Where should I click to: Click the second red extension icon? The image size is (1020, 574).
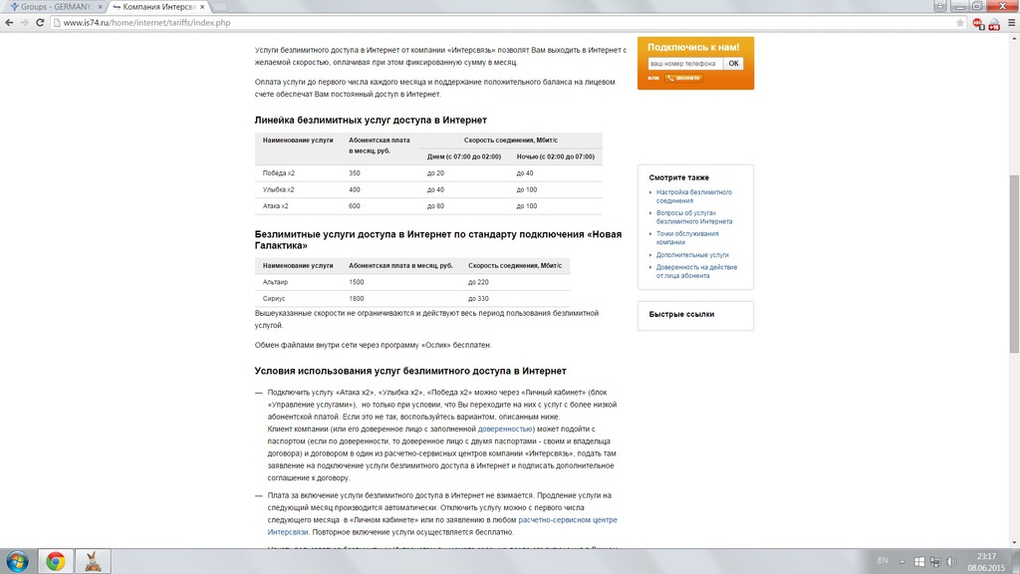pyautogui.click(x=994, y=24)
